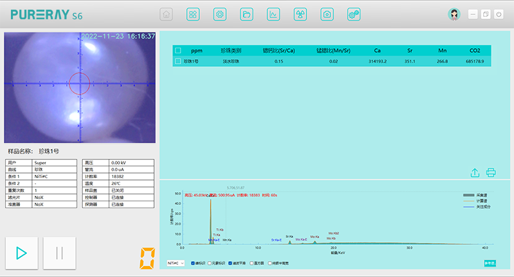Click the export results upload icon
514x277 pixels.
point(475,172)
